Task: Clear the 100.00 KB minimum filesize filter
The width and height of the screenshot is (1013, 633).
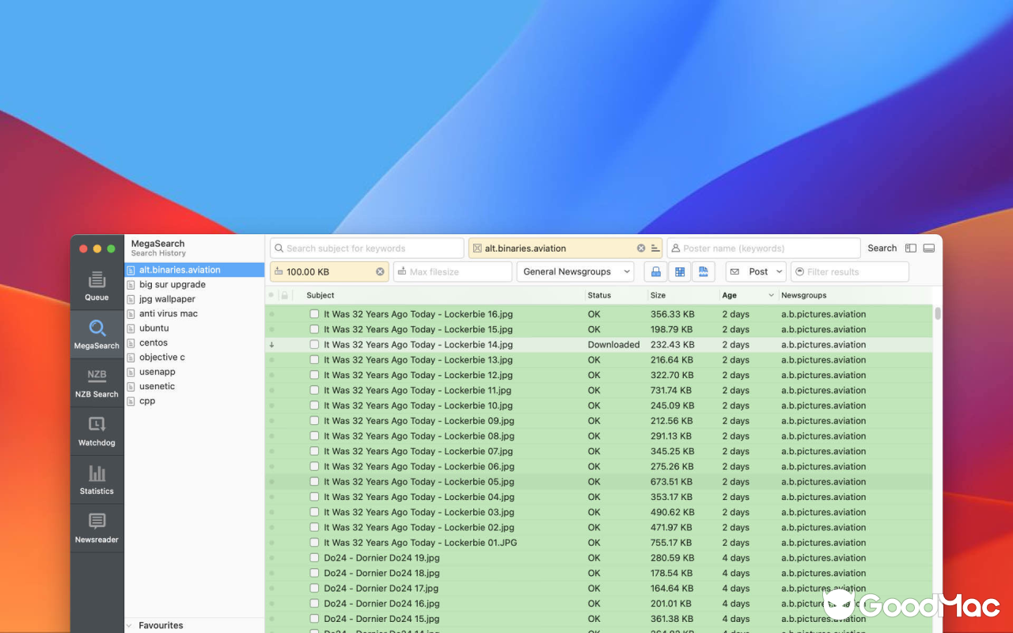Action: [x=380, y=271]
